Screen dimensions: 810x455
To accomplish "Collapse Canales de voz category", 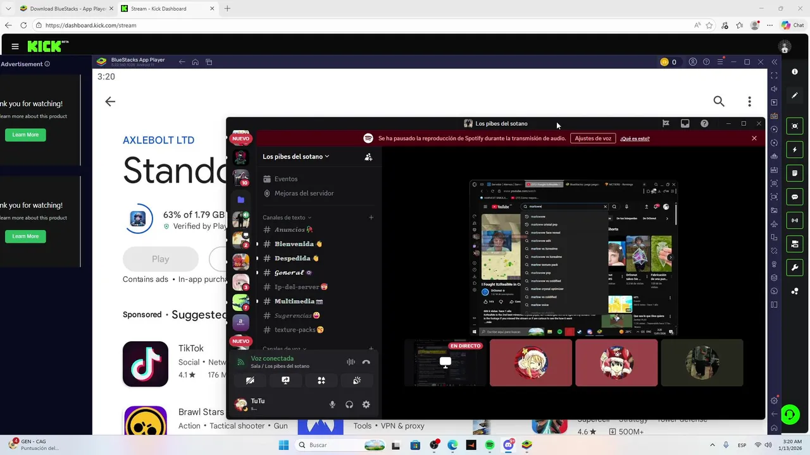I will tap(284, 349).
